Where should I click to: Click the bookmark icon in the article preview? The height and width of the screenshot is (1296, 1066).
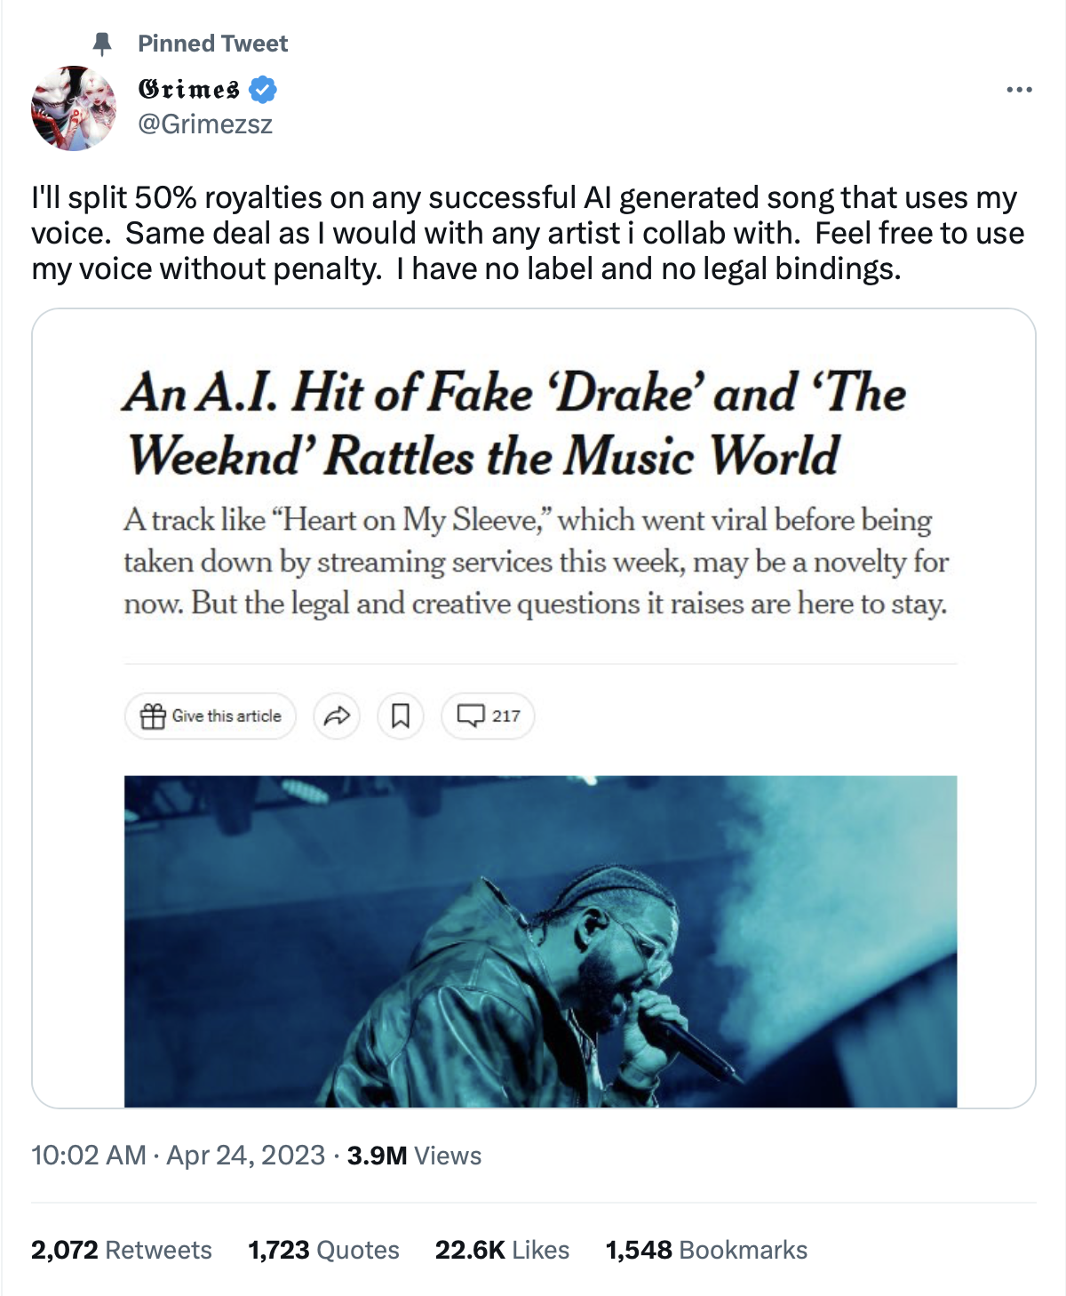click(x=400, y=715)
